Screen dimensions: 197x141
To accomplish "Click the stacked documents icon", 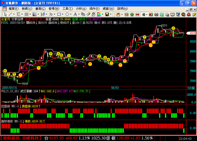I will [167, 14].
